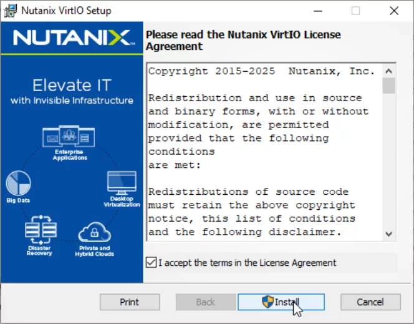This screenshot has width=414, height=324.
Task: Click the installer icon in title bar
Action: click(11, 11)
